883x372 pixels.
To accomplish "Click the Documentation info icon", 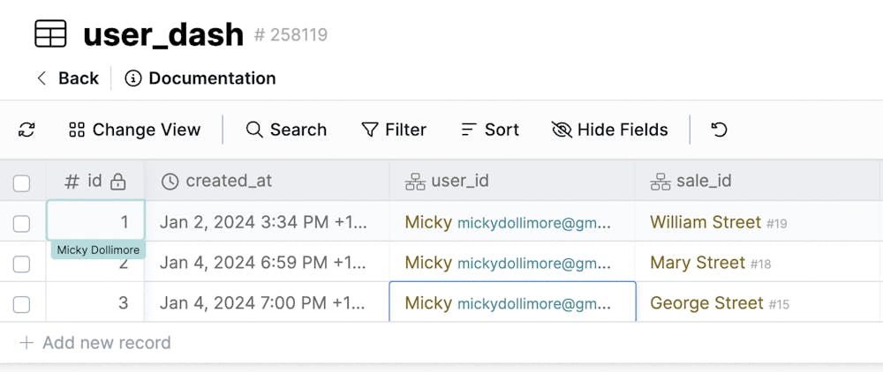I will click(x=133, y=78).
